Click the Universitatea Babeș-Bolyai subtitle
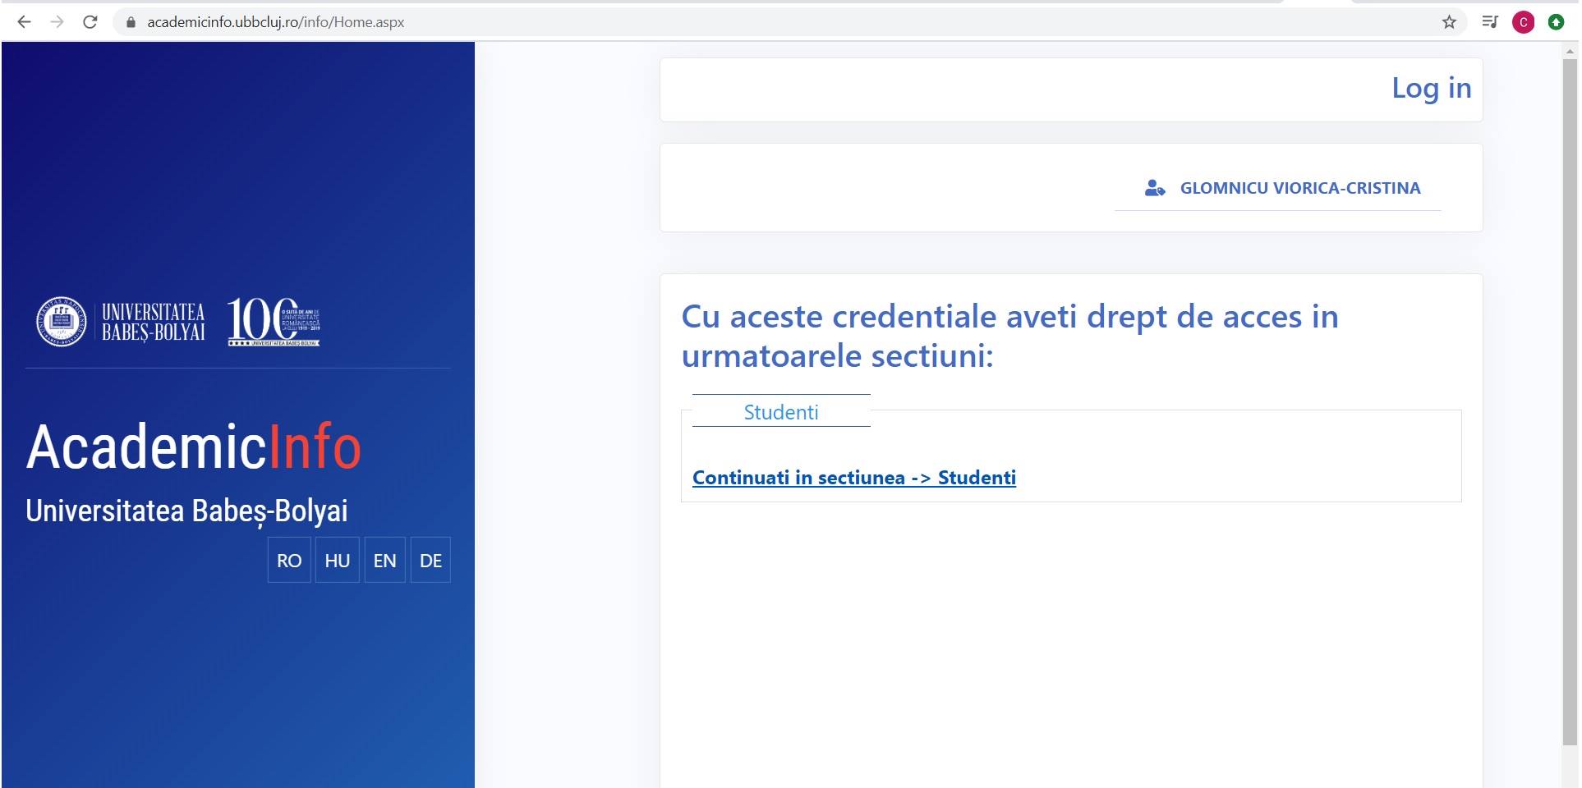 [187, 511]
